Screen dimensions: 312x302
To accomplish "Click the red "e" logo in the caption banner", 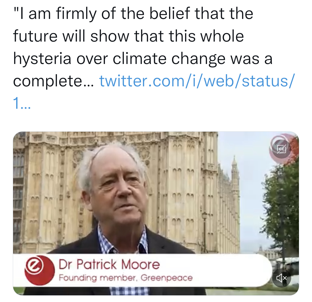I will (39, 270).
